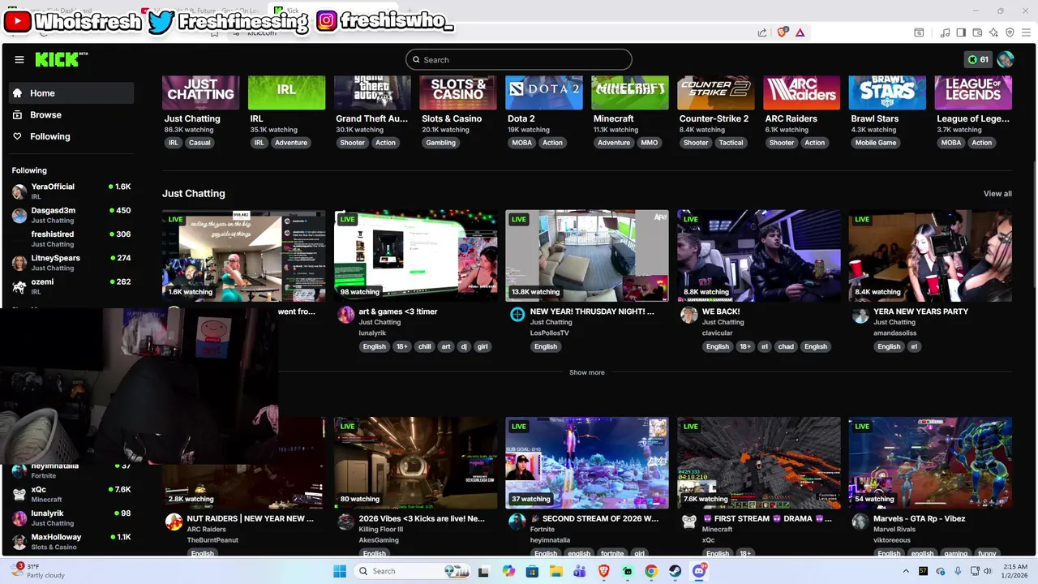
Task: Open the Minecraft category card
Action: (630, 112)
